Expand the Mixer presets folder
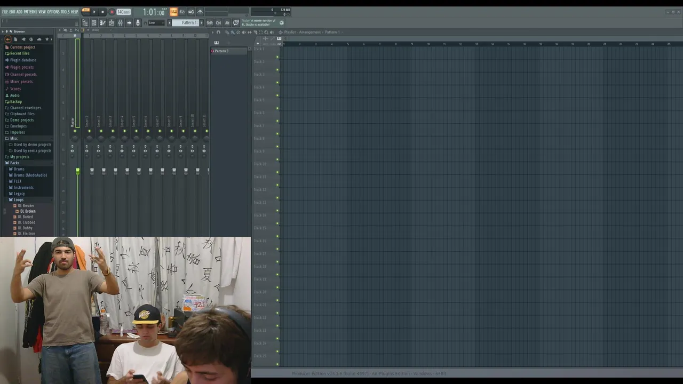 point(21,82)
